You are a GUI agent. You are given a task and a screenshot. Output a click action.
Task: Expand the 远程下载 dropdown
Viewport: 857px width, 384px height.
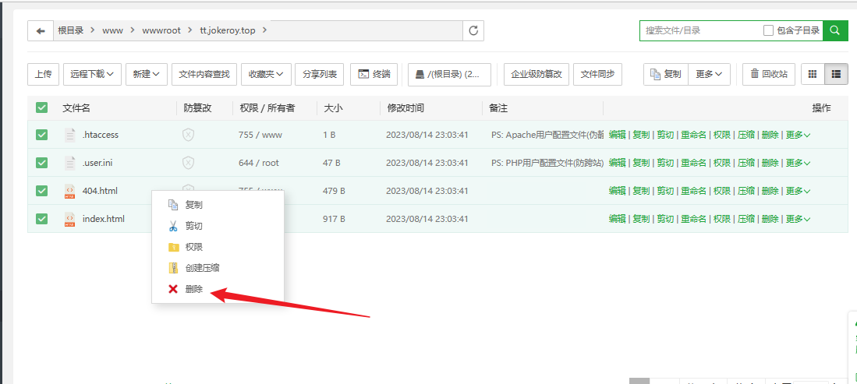coord(92,74)
